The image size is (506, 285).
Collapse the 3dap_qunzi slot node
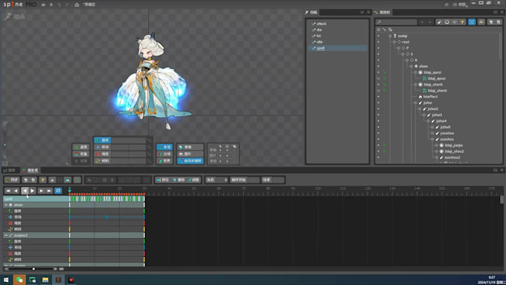point(416,72)
